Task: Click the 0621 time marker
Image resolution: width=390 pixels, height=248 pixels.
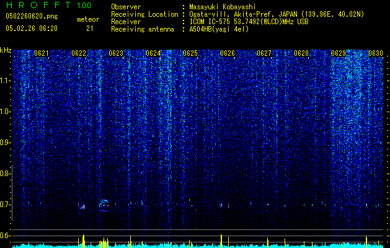Action: pyautogui.click(x=42, y=53)
